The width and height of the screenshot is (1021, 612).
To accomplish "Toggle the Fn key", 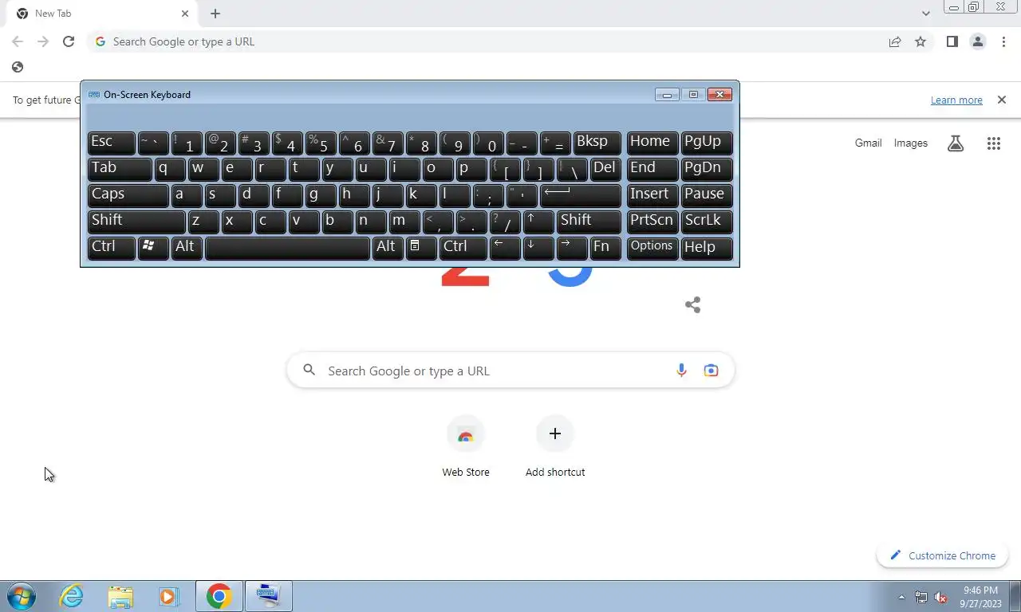I will (605, 248).
